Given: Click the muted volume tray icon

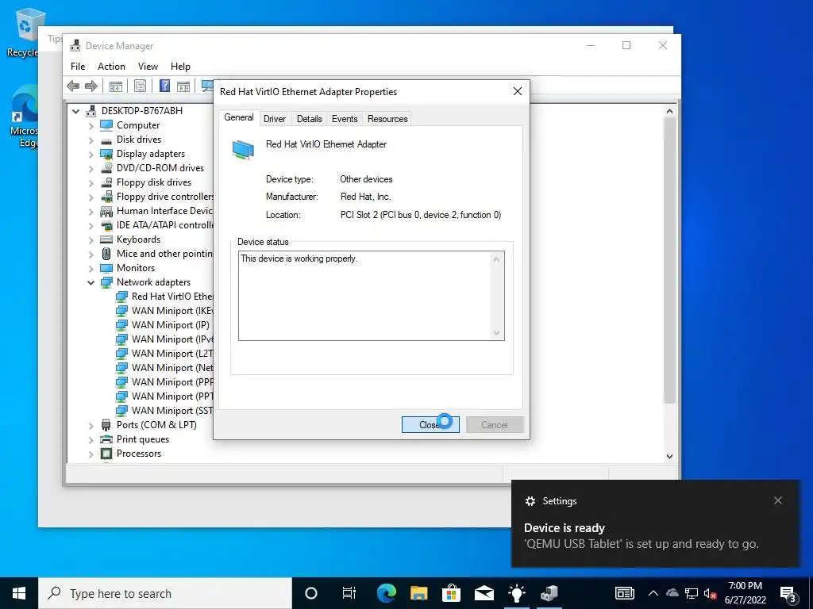Looking at the screenshot, I should click(x=711, y=593).
